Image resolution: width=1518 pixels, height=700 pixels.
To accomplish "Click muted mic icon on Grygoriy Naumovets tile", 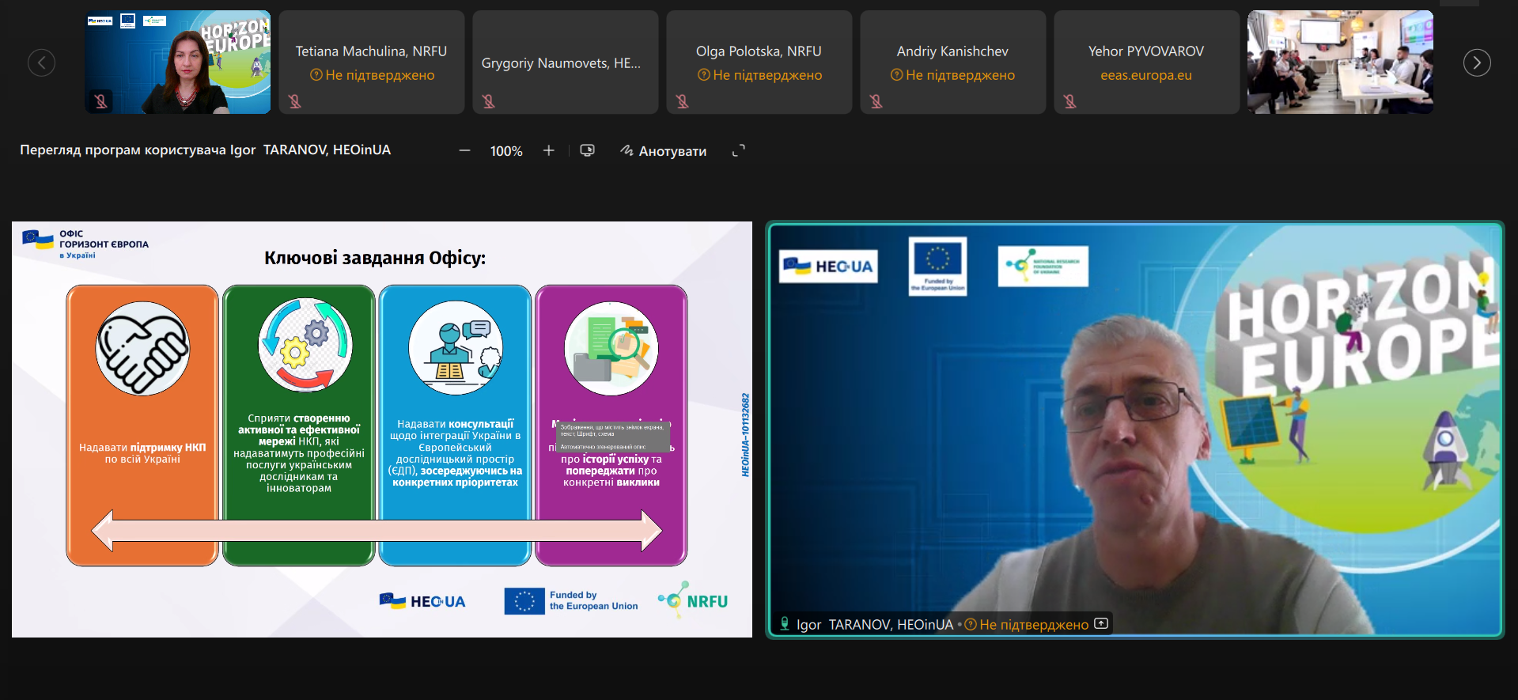I will click(x=489, y=101).
